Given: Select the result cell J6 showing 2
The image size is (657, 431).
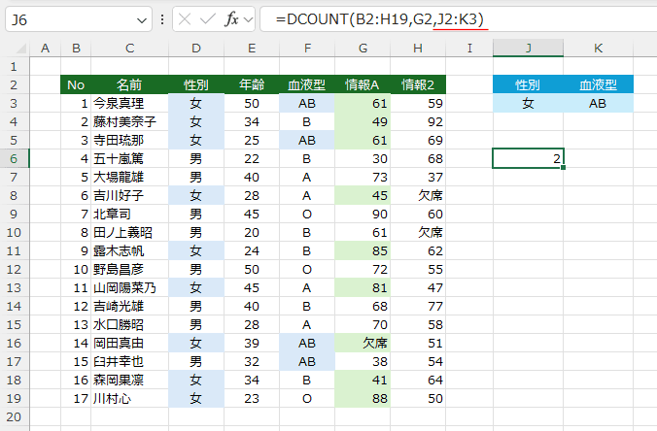Looking at the screenshot, I should click(x=528, y=158).
